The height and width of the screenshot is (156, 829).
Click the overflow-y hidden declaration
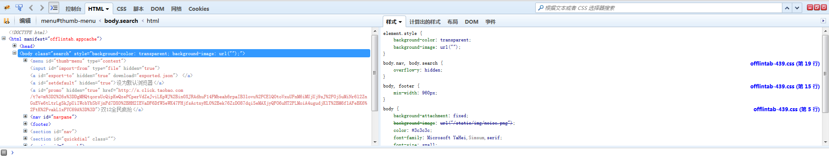(418, 70)
